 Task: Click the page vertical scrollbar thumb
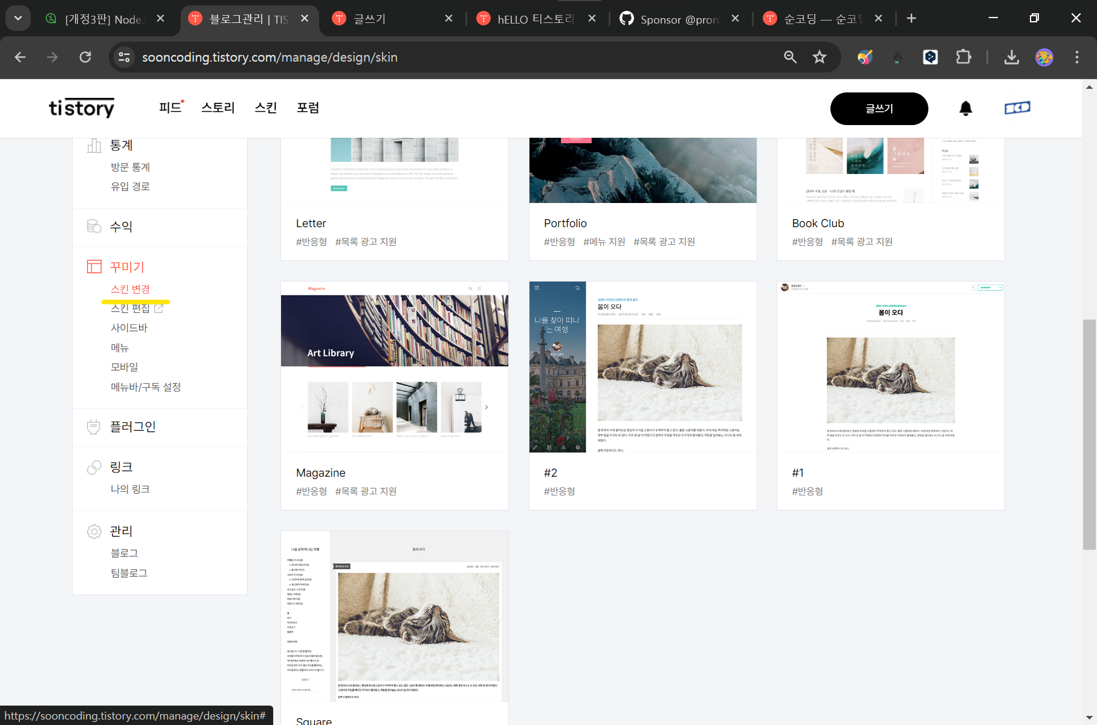tap(1089, 434)
